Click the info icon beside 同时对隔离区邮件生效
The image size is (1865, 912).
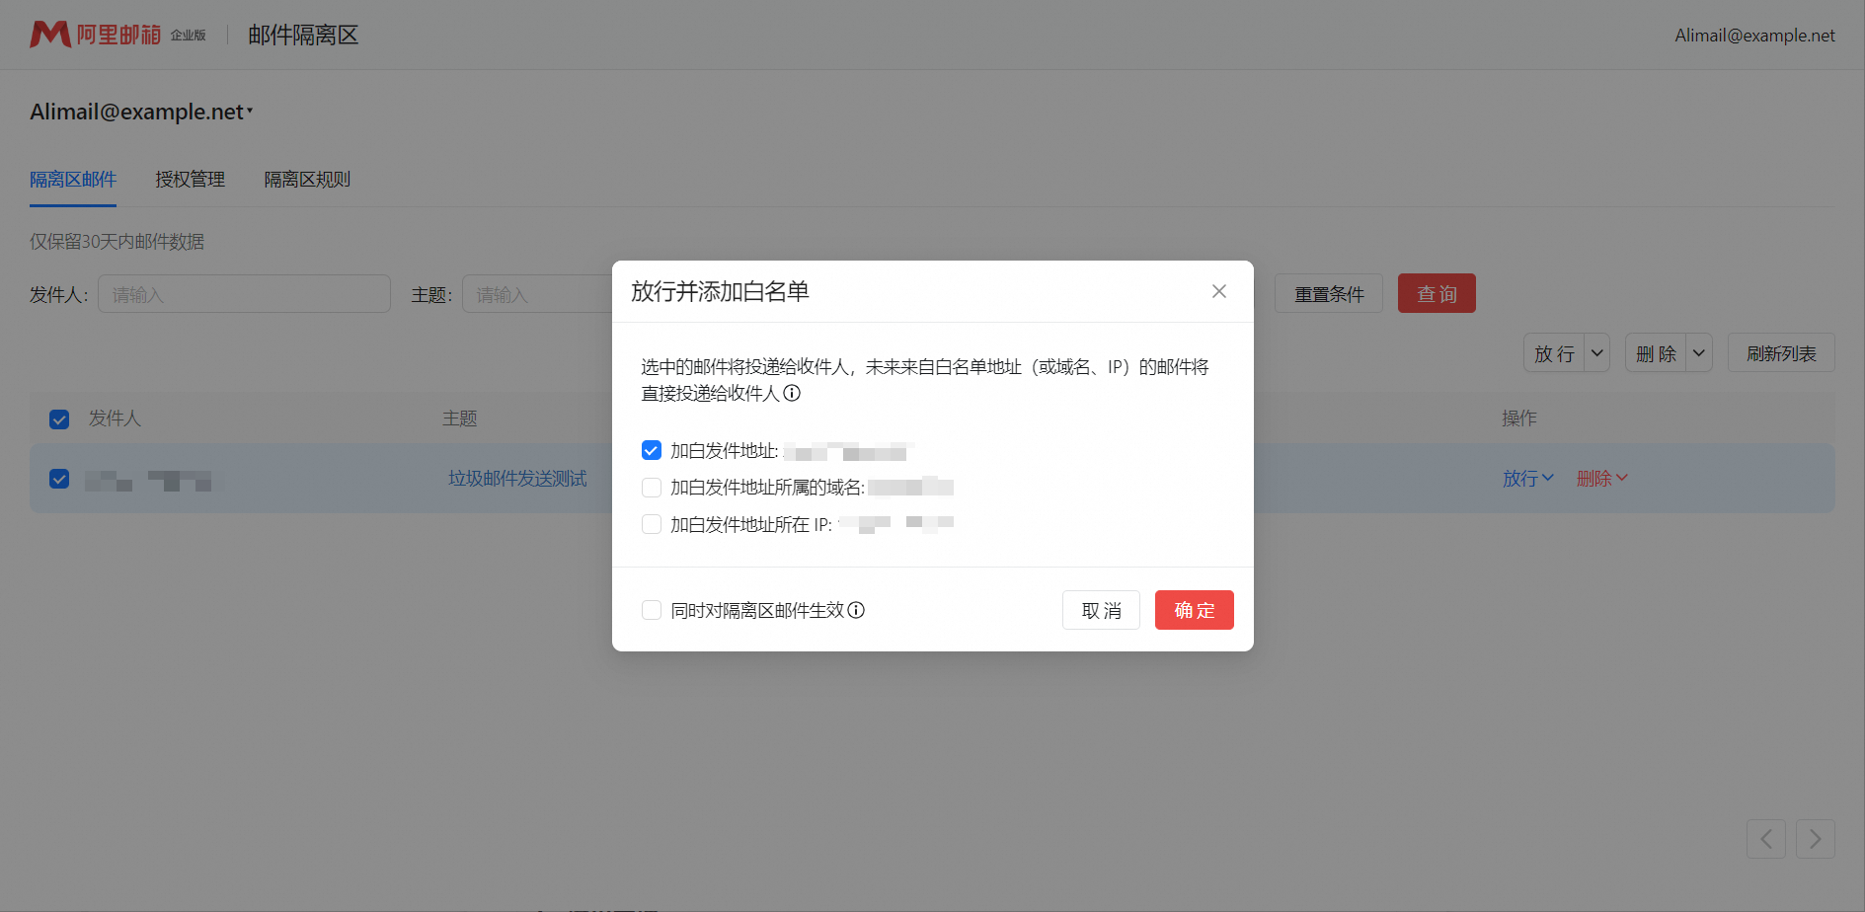[856, 610]
